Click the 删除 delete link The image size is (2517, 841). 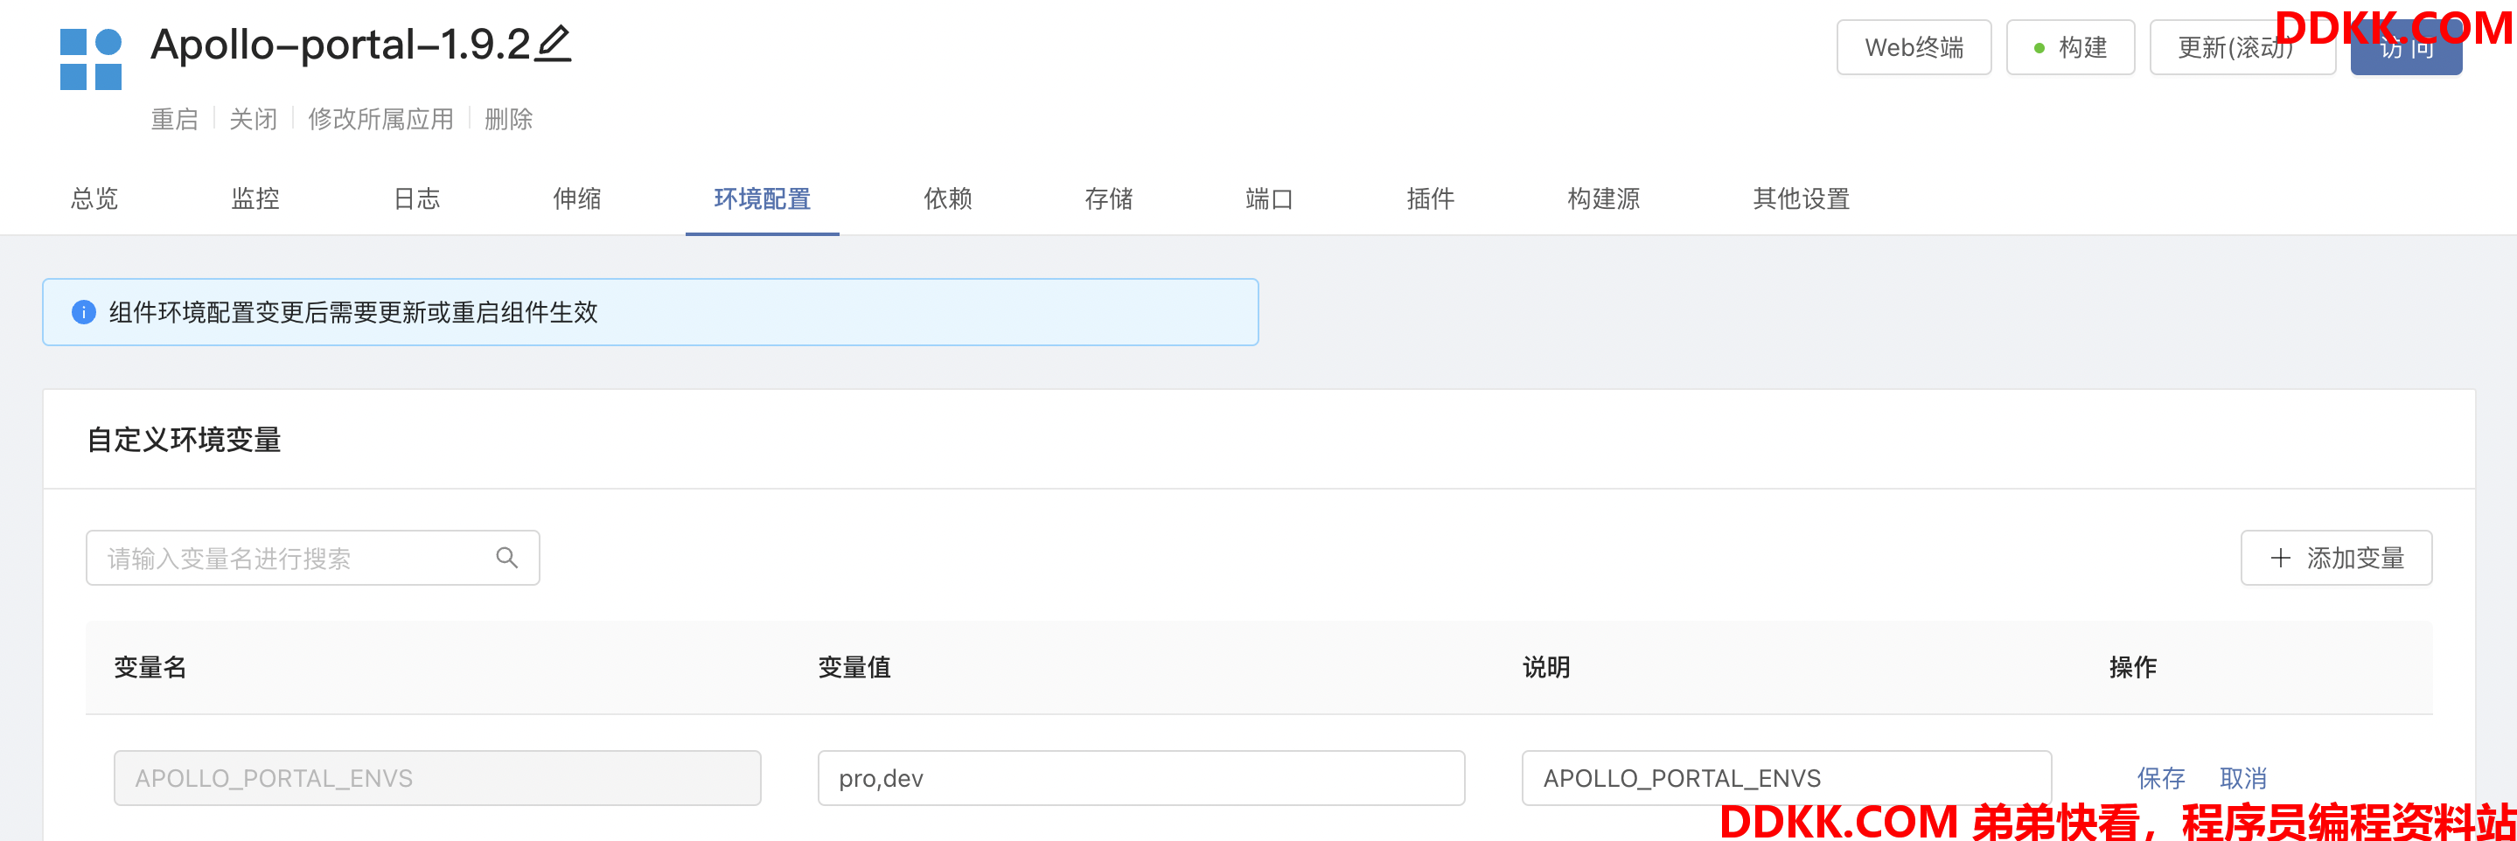[x=508, y=119]
